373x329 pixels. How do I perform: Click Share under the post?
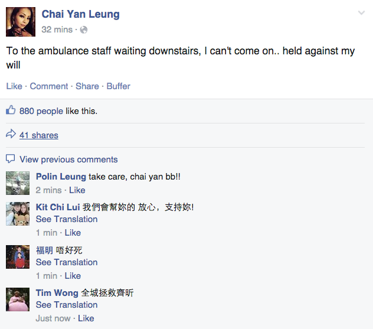[x=87, y=86]
